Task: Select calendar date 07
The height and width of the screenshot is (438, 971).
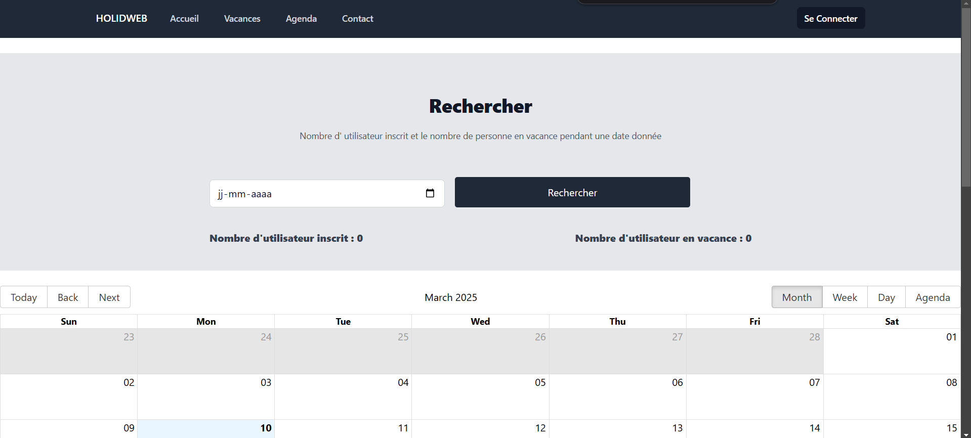Action: tap(815, 382)
